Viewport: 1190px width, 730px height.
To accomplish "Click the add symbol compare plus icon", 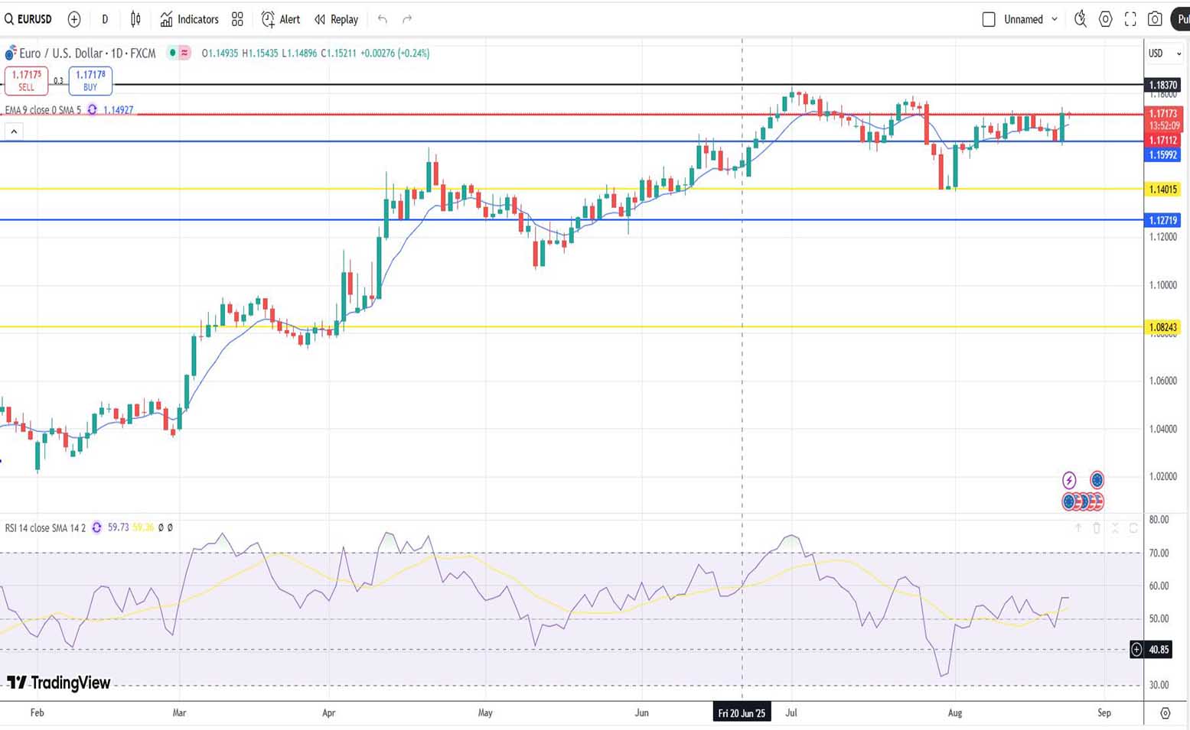I will coord(74,19).
